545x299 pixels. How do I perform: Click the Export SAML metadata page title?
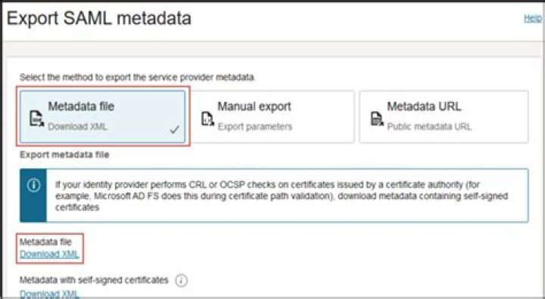pyautogui.click(x=99, y=18)
